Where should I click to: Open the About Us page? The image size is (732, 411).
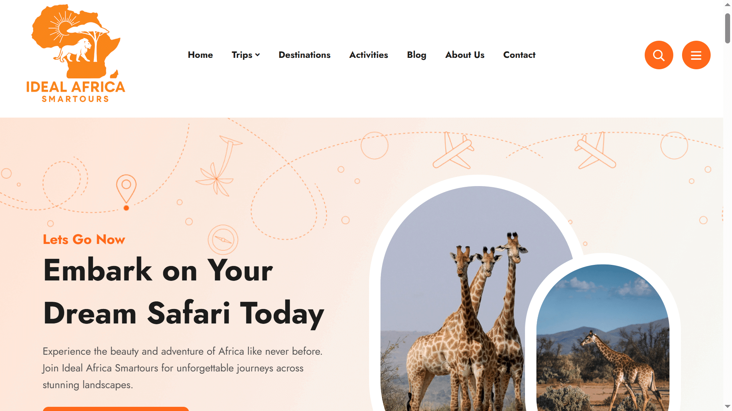[464, 55]
